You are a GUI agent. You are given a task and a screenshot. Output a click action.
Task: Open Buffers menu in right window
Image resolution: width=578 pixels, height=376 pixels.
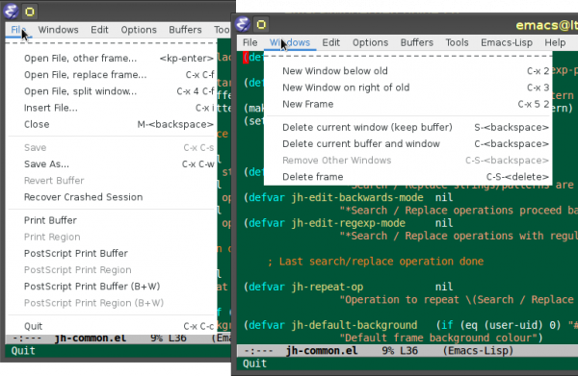coord(416,42)
